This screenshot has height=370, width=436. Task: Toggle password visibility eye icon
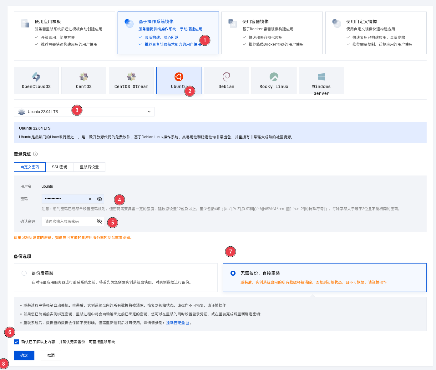pyautogui.click(x=99, y=199)
